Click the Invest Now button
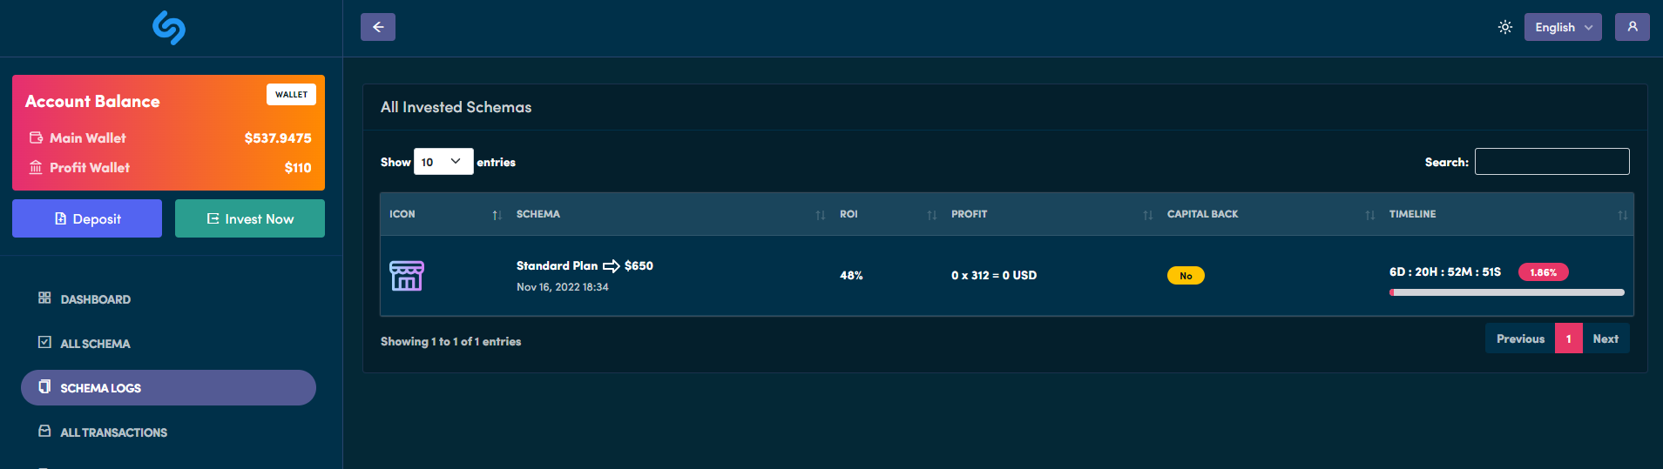 (x=250, y=218)
